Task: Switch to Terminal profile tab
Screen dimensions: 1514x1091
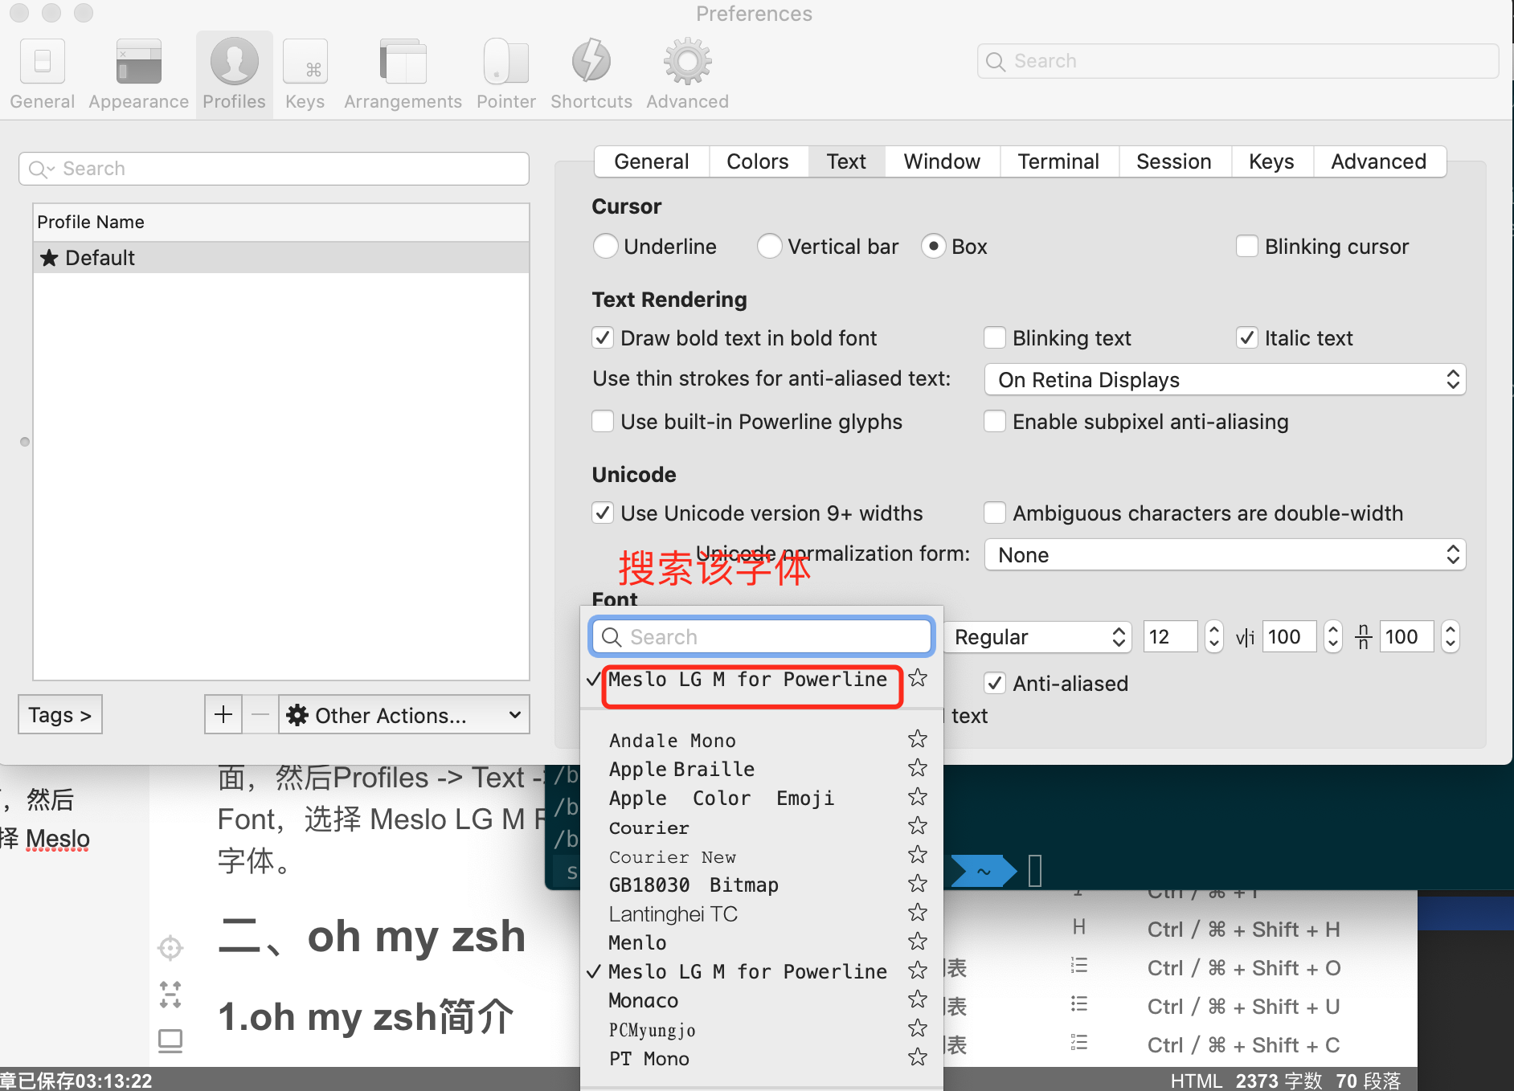Action: 1058,161
